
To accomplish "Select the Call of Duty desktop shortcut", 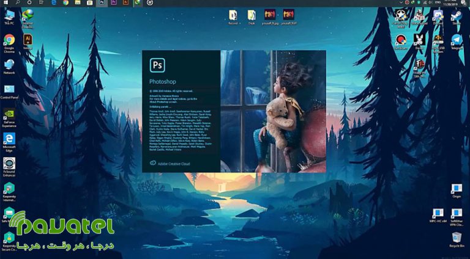I will pyautogui.click(x=401, y=18).
